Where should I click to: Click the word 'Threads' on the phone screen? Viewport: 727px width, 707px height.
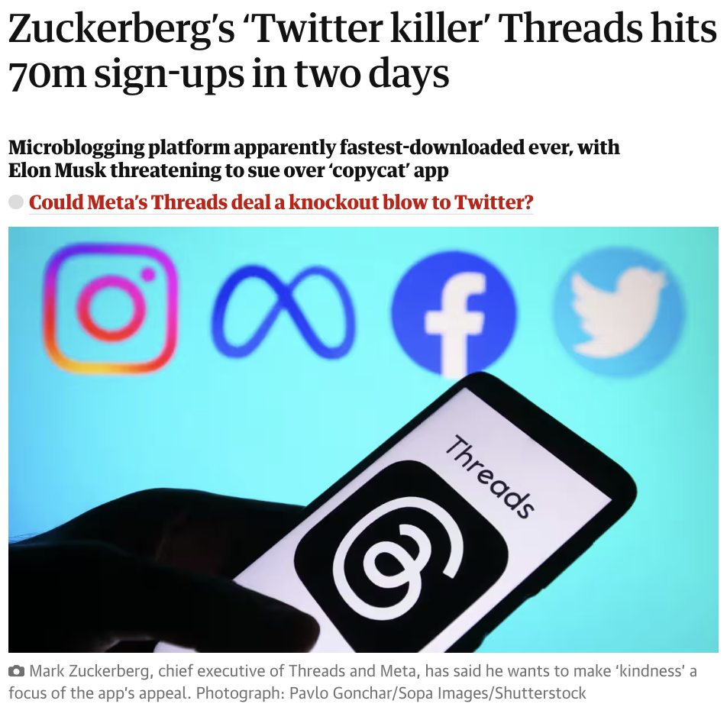pyautogui.click(x=490, y=476)
